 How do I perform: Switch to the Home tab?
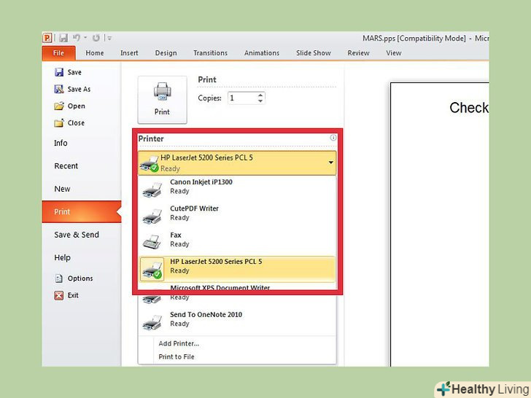coord(95,53)
